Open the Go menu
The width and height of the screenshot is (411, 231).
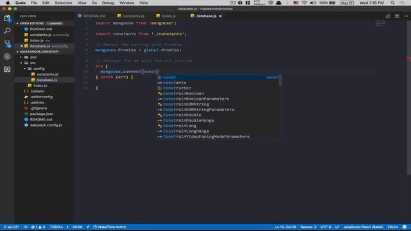click(94, 3)
